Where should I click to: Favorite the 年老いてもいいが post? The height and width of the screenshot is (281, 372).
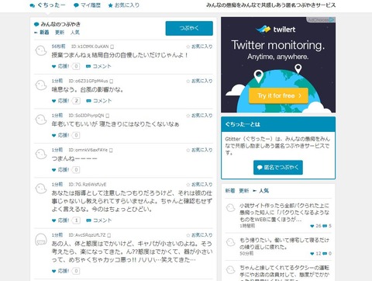coord(199,116)
